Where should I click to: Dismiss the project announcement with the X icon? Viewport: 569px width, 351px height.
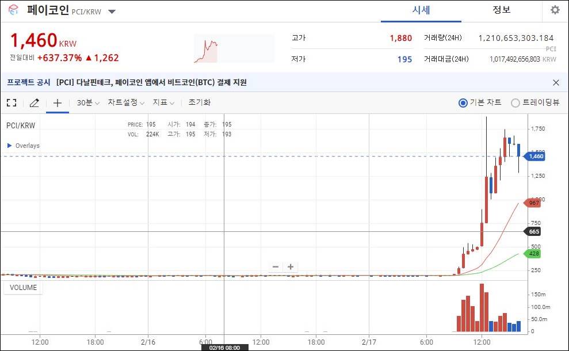[x=555, y=82]
